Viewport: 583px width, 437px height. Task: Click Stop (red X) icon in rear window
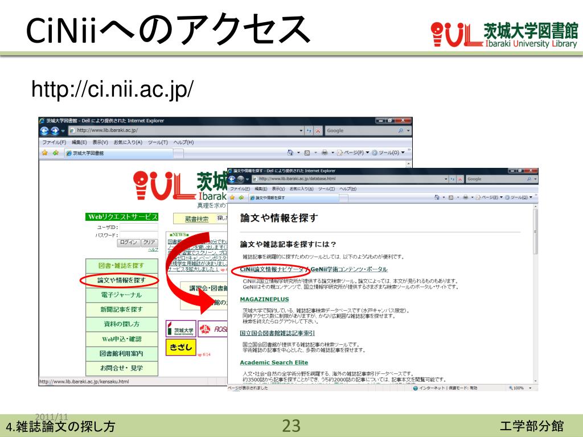(x=318, y=131)
